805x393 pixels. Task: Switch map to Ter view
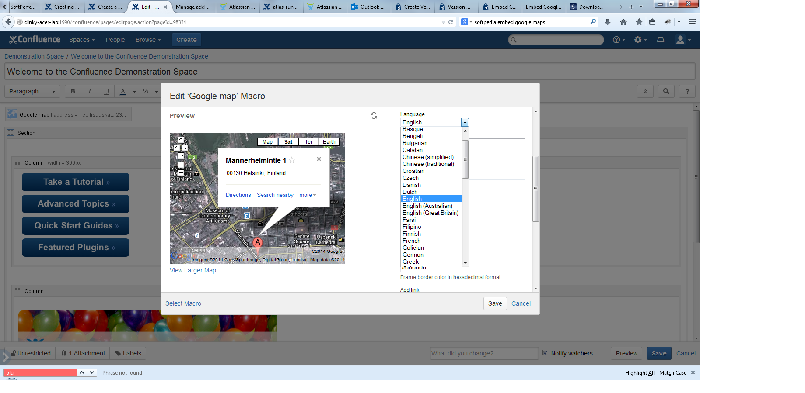309,141
